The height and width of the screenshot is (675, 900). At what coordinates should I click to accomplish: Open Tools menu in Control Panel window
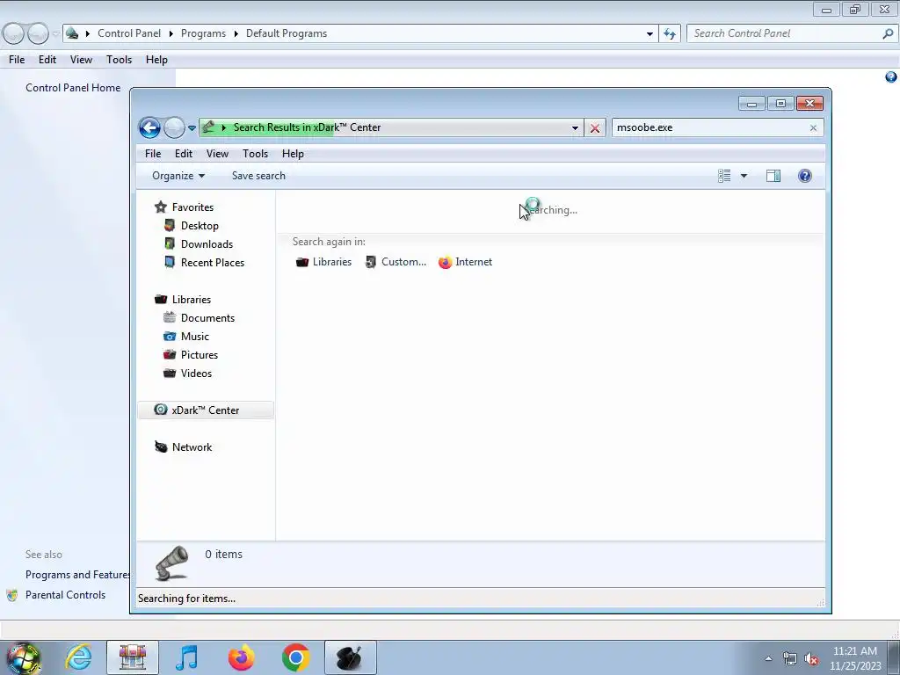click(119, 60)
